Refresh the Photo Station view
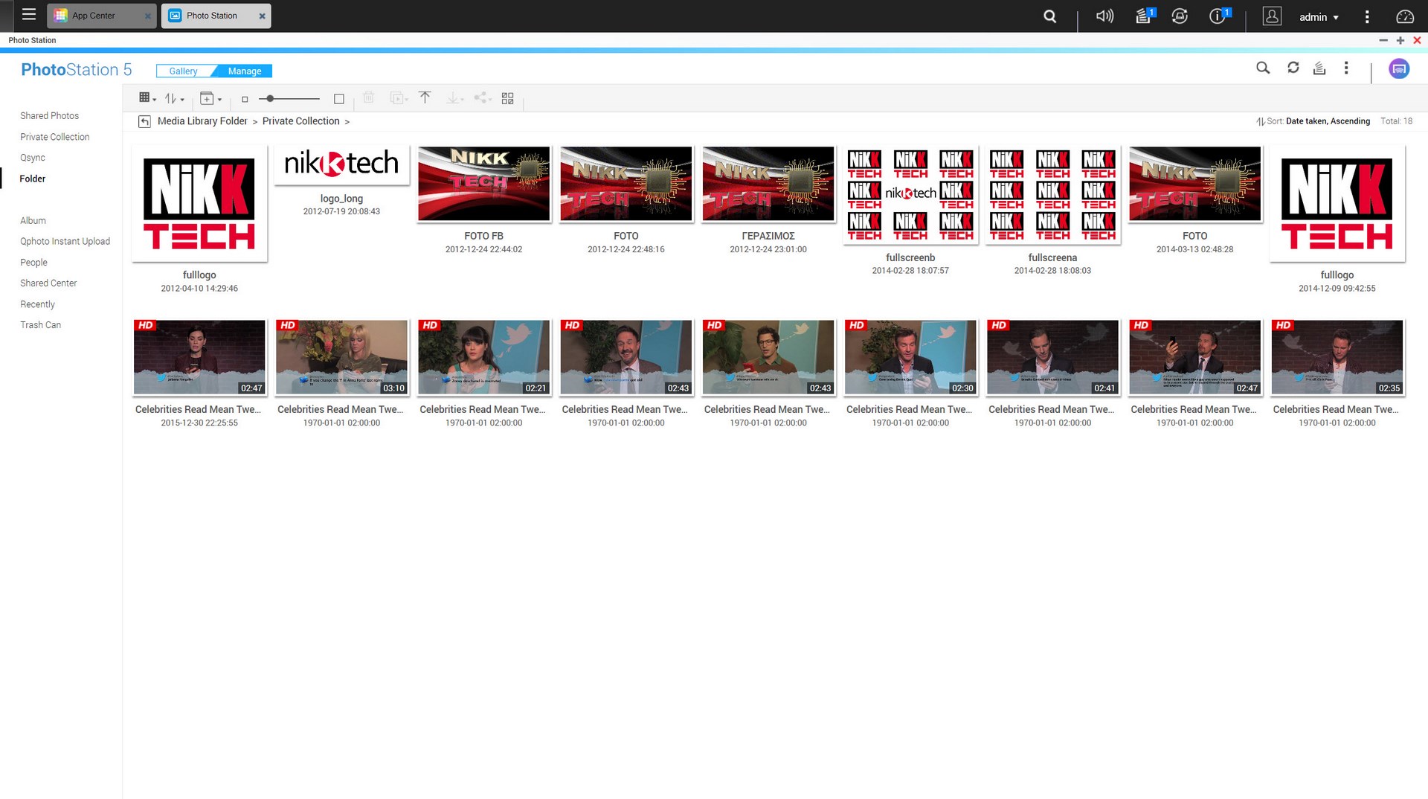This screenshot has width=1428, height=799. (1293, 68)
